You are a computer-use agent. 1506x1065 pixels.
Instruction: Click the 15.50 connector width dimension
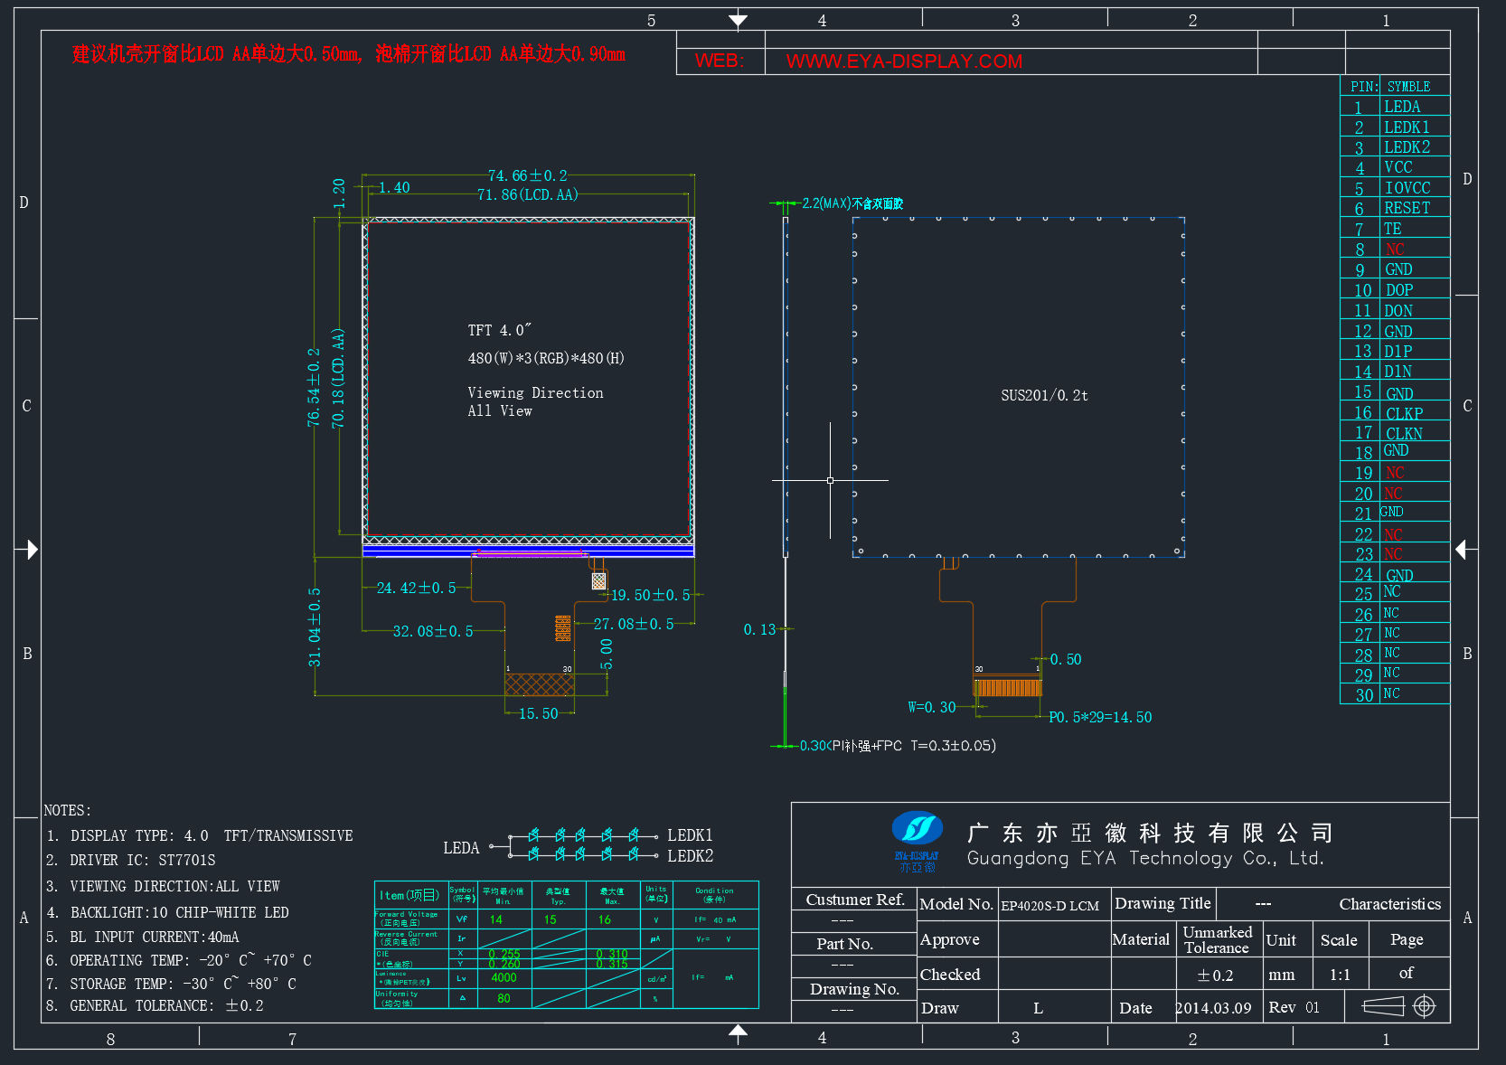(x=538, y=713)
